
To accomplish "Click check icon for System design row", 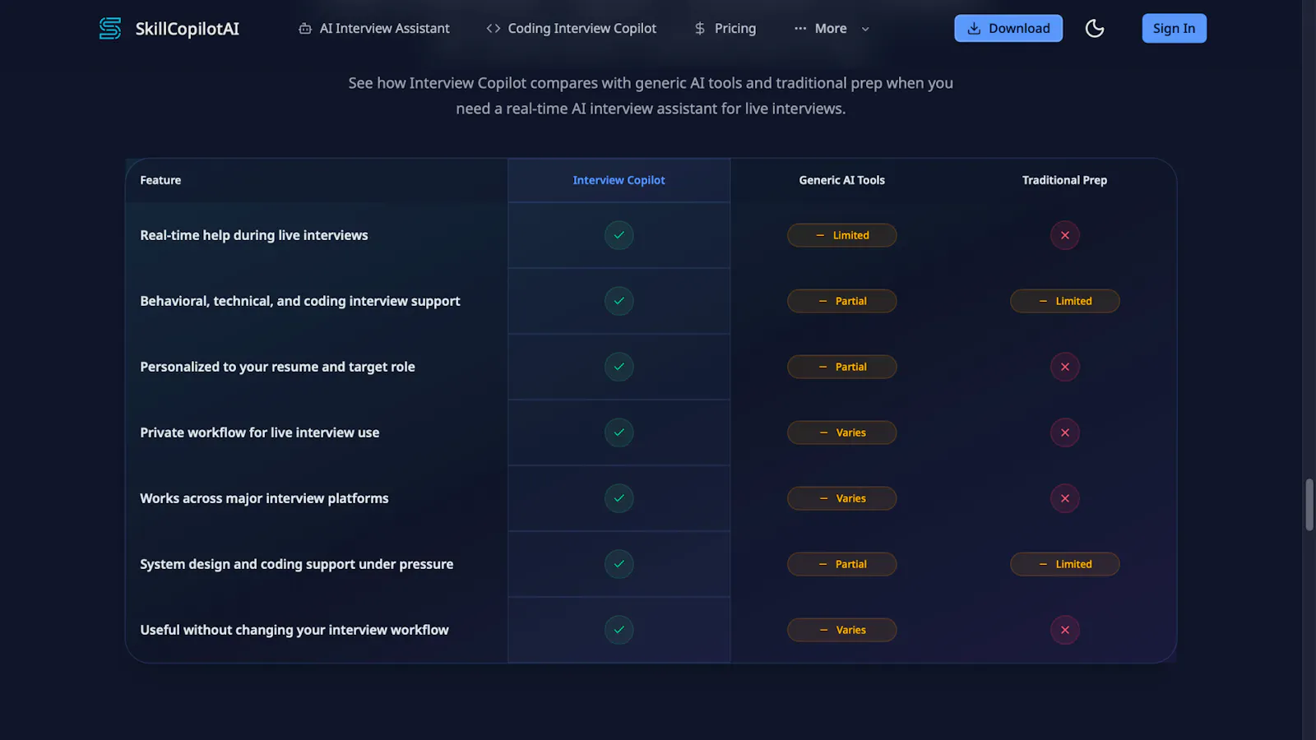I will coord(619,564).
